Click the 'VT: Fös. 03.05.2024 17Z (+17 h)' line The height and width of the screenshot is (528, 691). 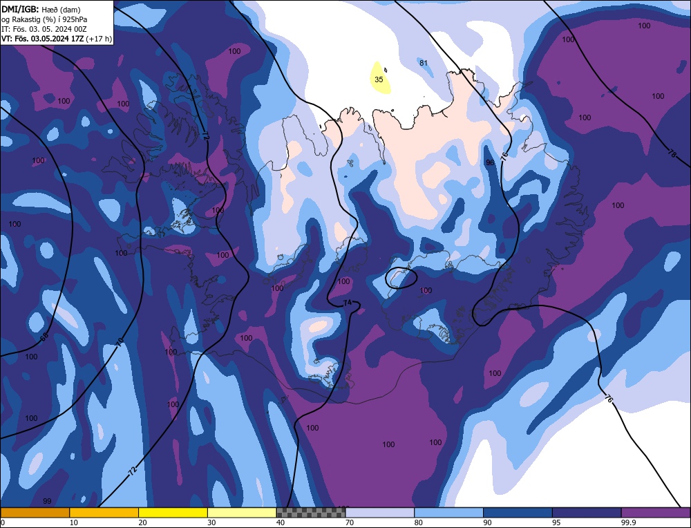[x=57, y=39]
